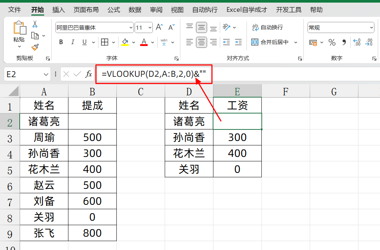380x250 pixels.
Task: Click the Copy icon
Action: coord(35,36)
